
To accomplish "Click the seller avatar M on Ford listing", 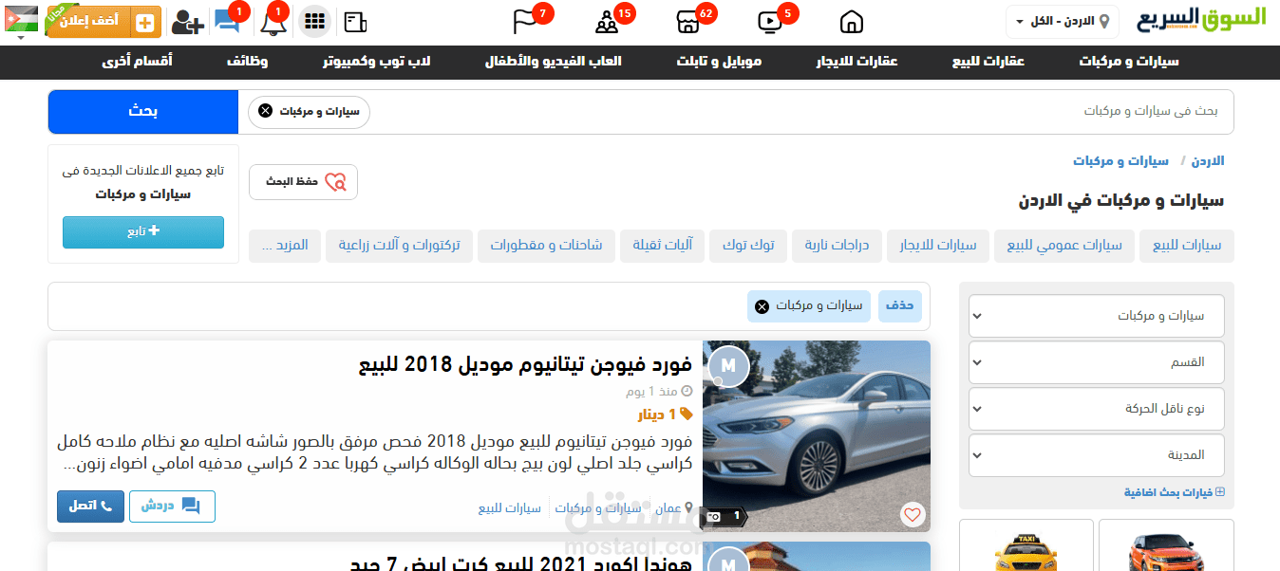I will [x=728, y=366].
